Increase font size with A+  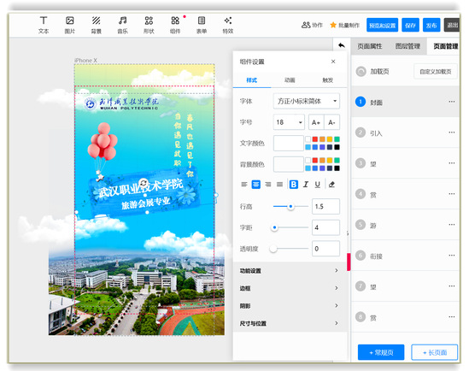coord(316,122)
